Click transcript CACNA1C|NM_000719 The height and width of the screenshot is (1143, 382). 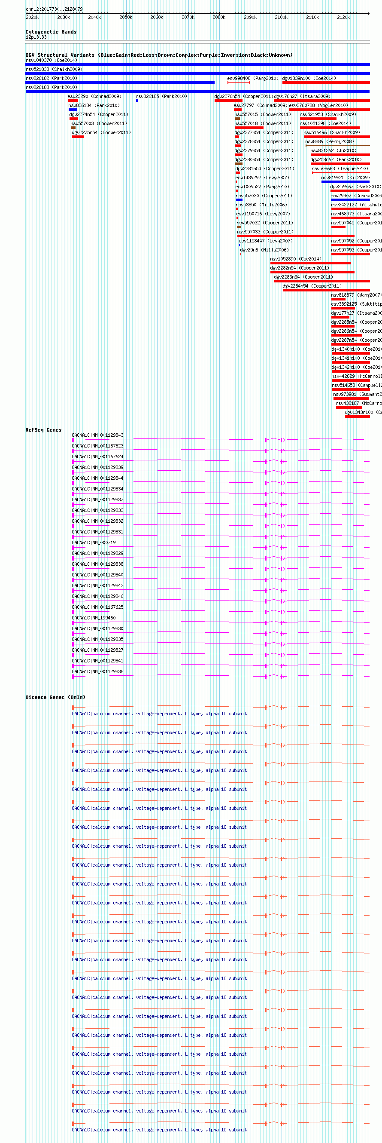point(94,542)
